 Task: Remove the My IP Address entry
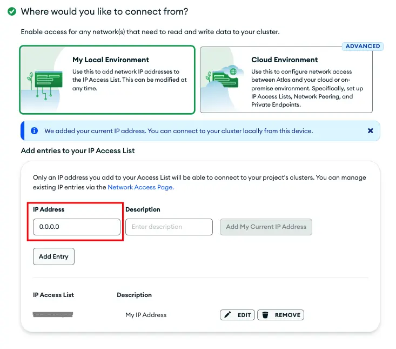pyautogui.click(x=280, y=315)
